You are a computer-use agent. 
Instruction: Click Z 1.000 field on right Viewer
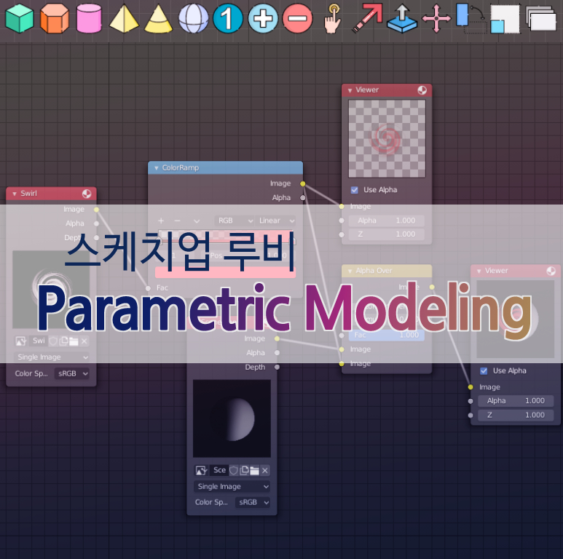coord(516,415)
